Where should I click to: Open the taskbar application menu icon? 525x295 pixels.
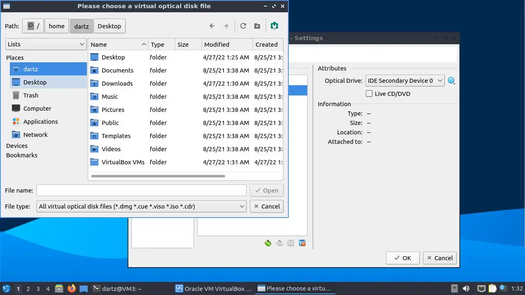coord(7,288)
